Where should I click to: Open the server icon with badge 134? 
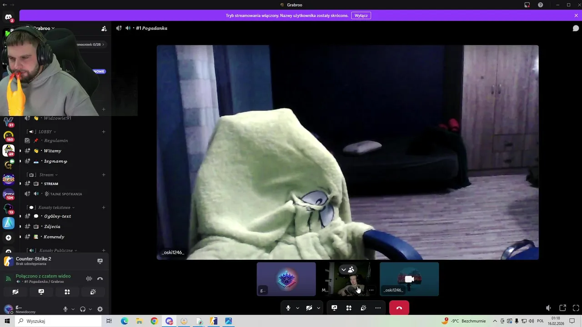8,194
